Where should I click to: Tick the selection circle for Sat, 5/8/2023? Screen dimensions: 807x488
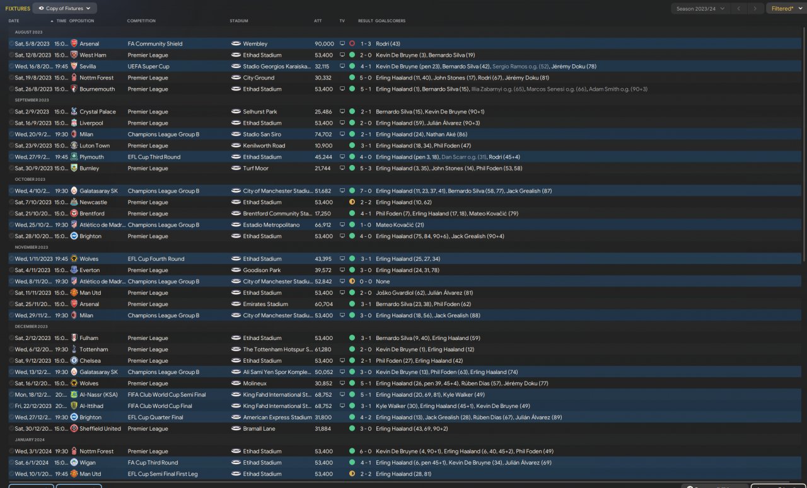pyautogui.click(x=11, y=44)
